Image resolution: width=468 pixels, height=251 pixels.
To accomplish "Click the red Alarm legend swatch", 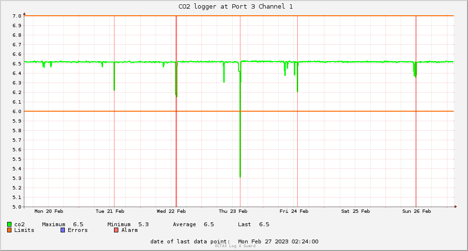I will click(116, 230).
